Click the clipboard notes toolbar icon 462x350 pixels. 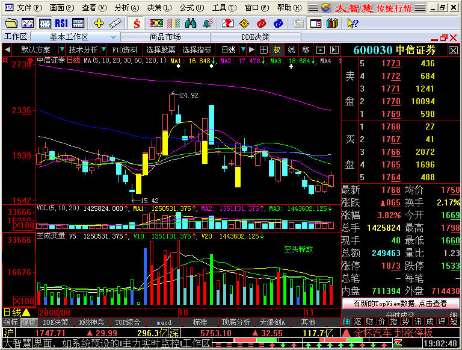click(299, 23)
